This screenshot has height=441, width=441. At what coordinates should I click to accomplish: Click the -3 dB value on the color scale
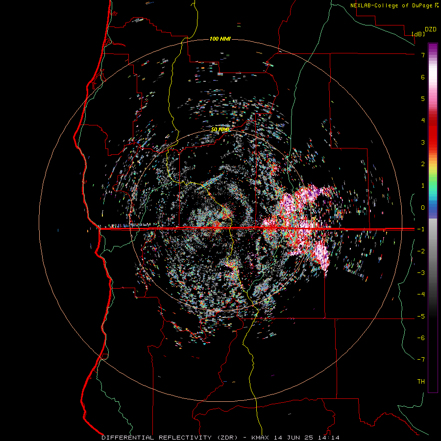click(x=421, y=273)
